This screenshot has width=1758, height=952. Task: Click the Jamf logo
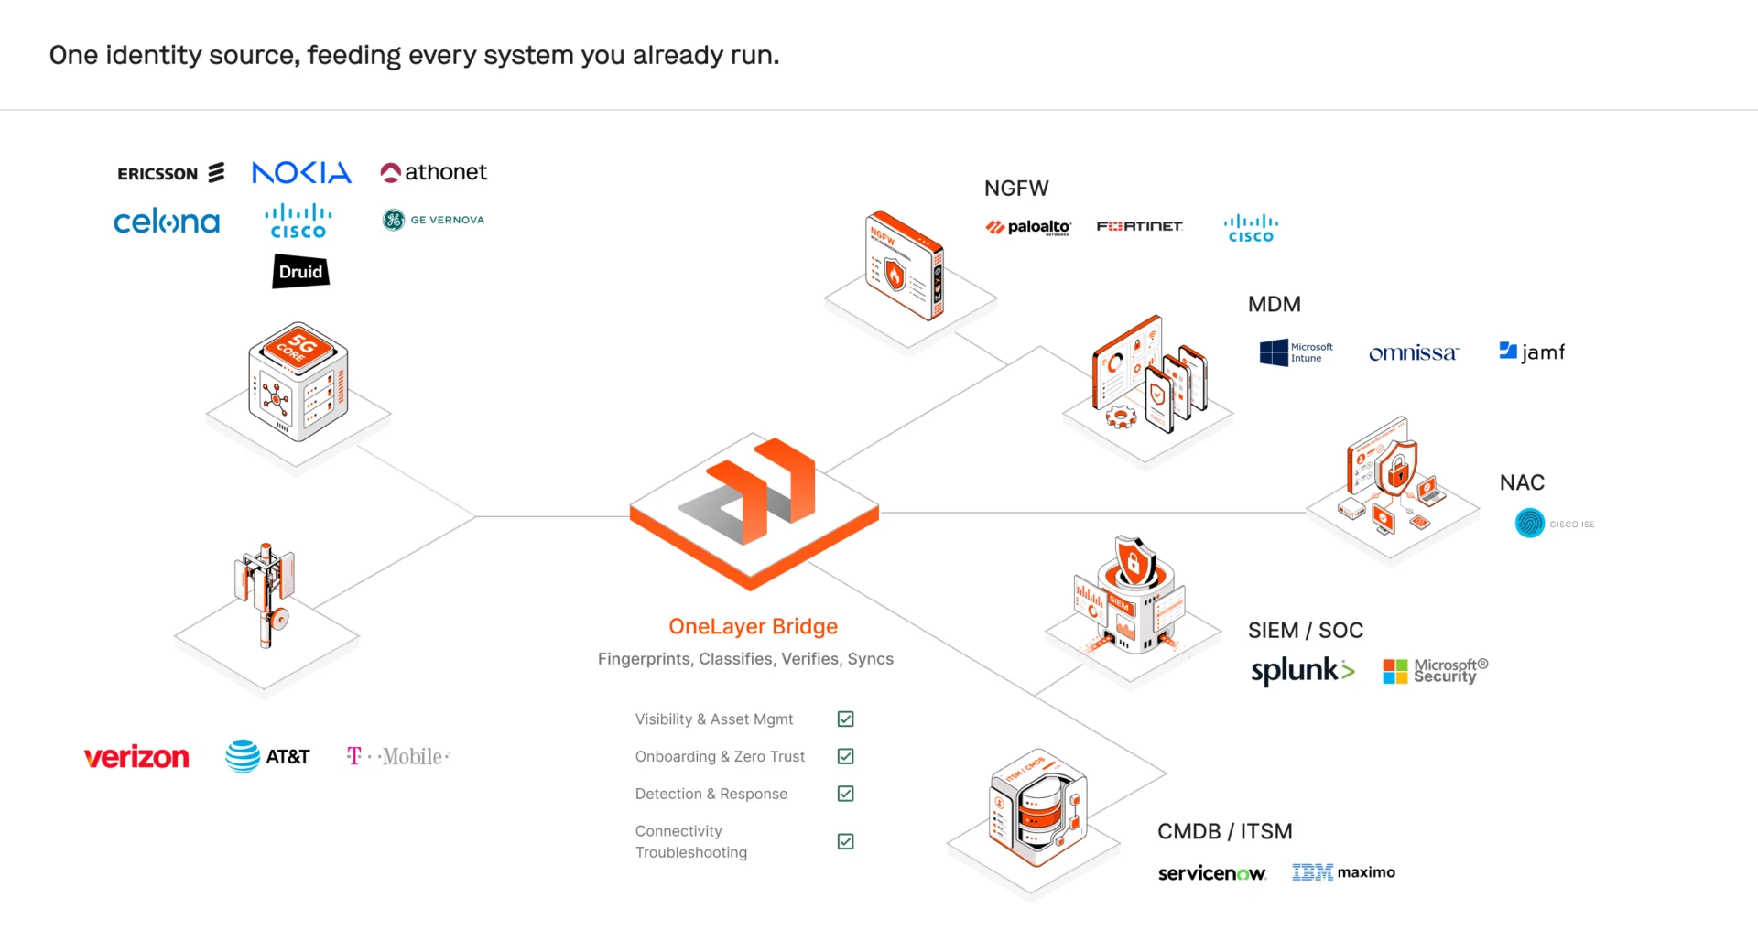point(1532,352)
